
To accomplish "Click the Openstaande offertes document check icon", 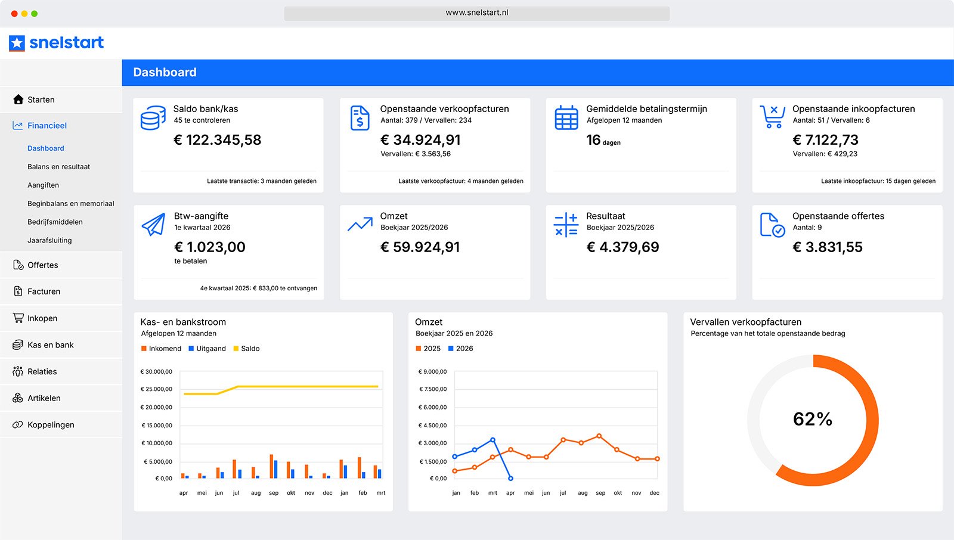I will point(773,225).
